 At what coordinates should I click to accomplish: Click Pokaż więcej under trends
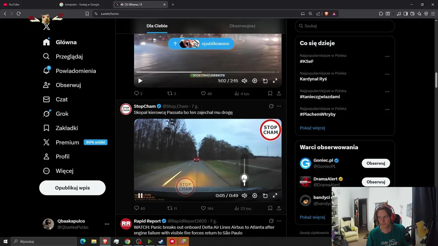[x=312, y=128]
